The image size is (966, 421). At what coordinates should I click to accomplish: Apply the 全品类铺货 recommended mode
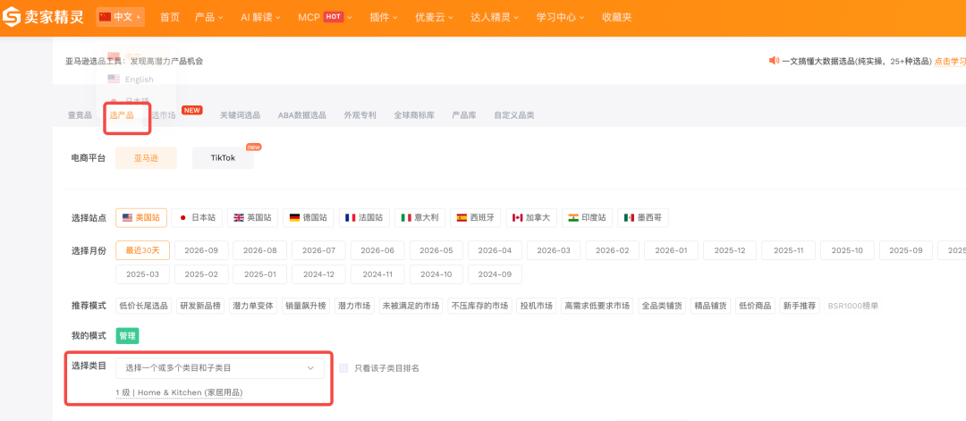pyautogui.click(x=662, y=306)
